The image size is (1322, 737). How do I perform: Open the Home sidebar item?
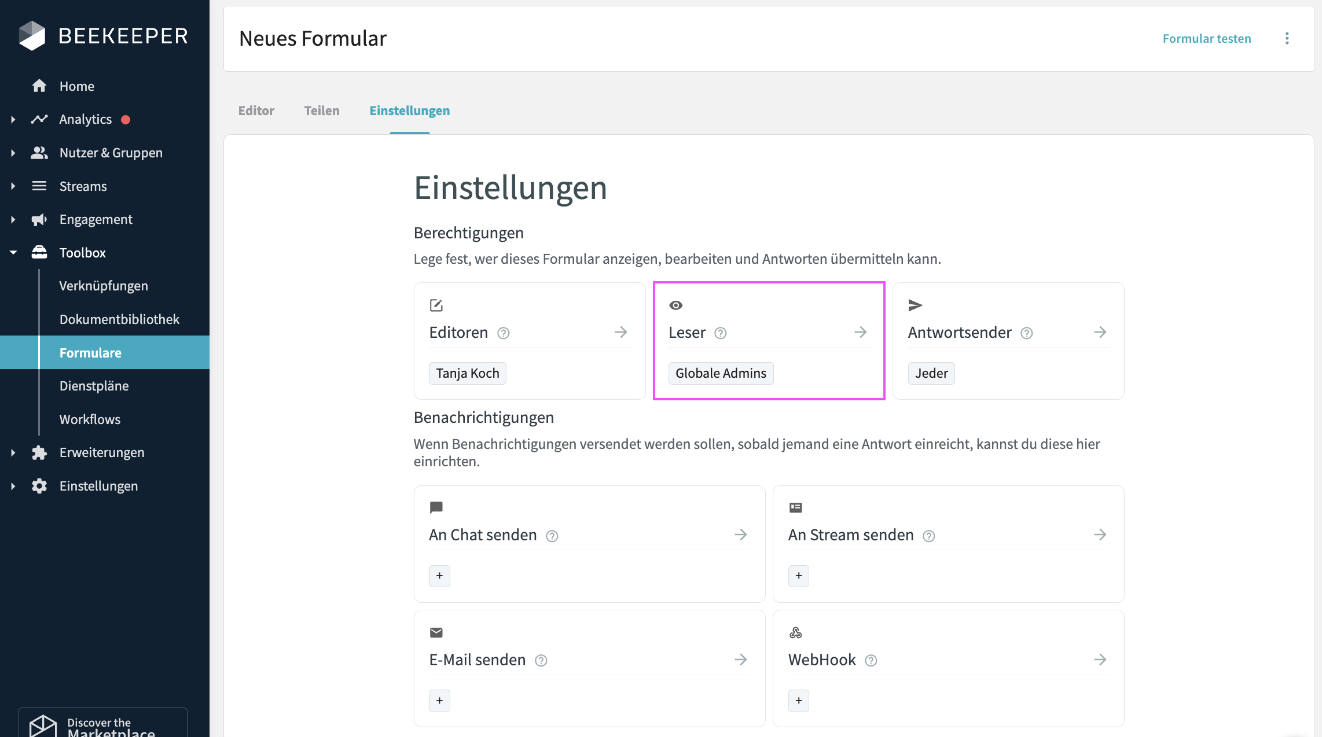click(x=76, y=86)
